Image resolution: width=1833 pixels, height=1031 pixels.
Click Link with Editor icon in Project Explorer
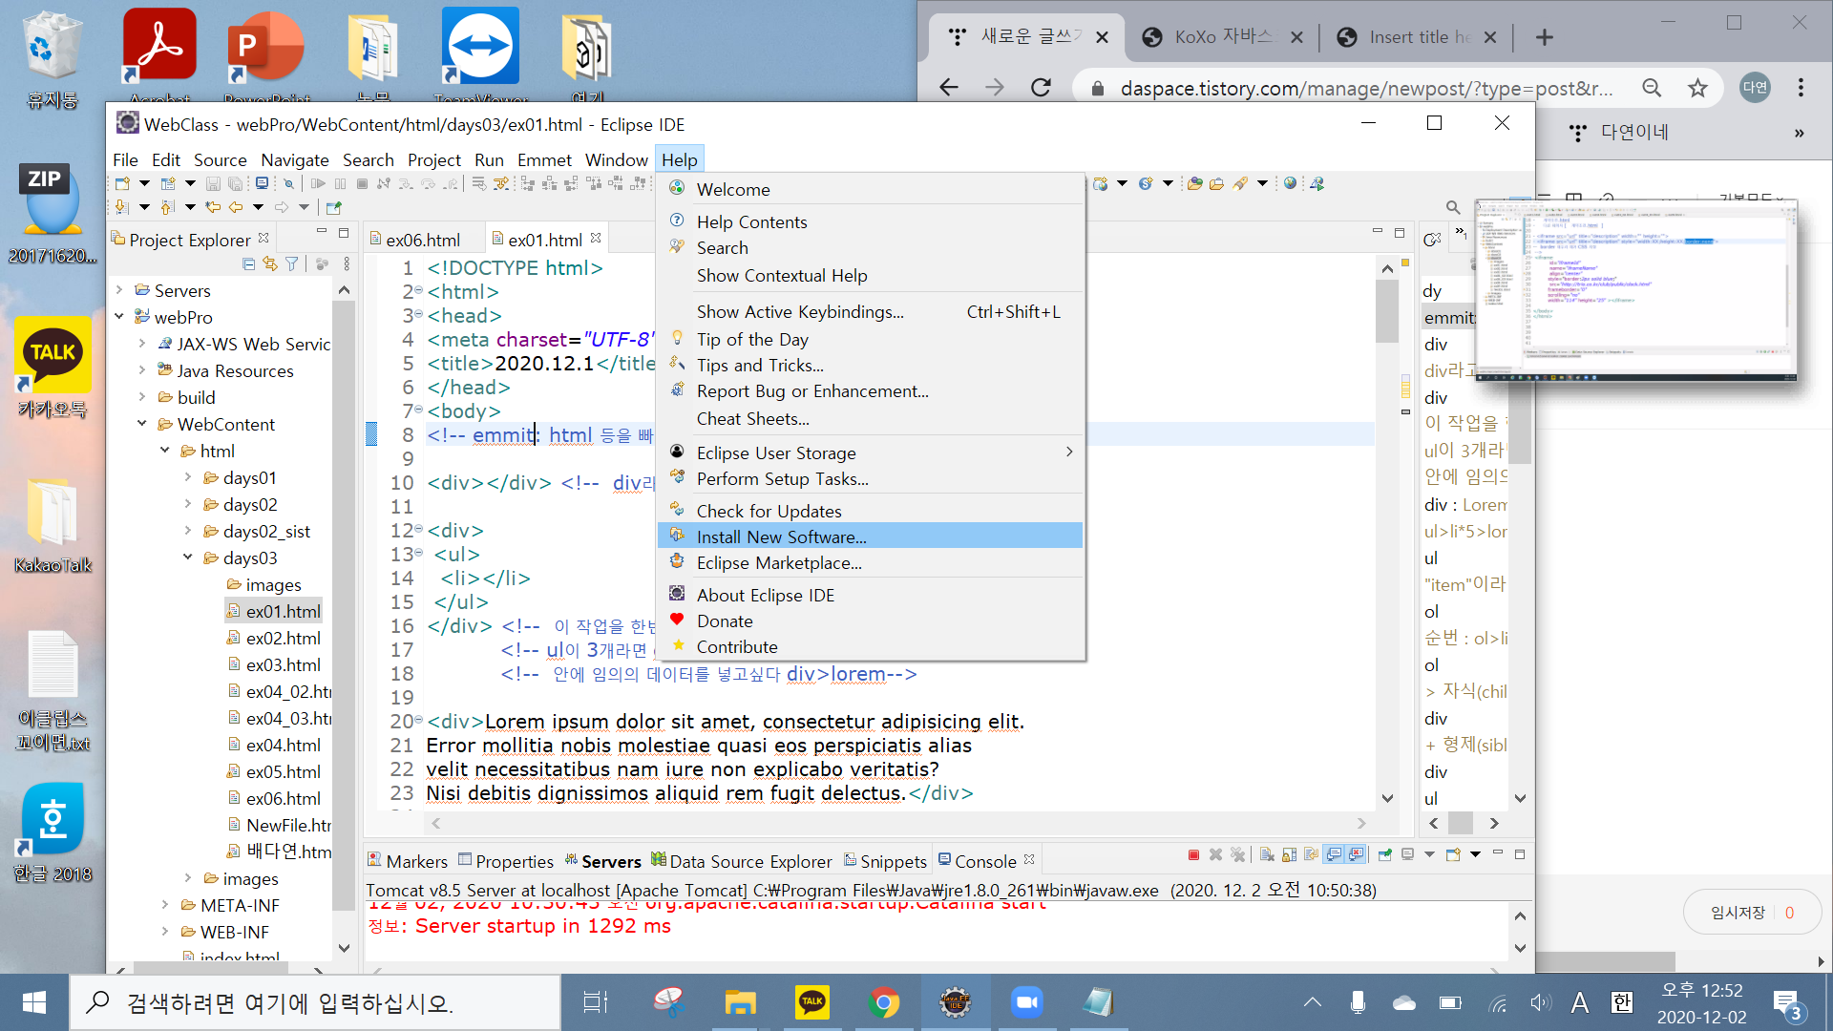(x=270, y=263)
